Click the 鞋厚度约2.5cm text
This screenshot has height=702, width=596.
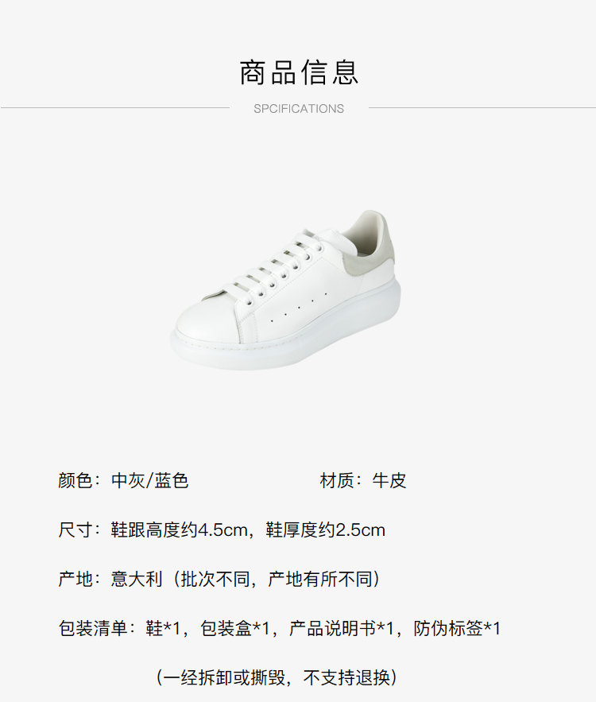[x=325, y=530]
